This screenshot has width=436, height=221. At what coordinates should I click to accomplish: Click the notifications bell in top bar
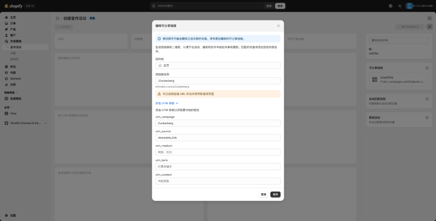399,6
